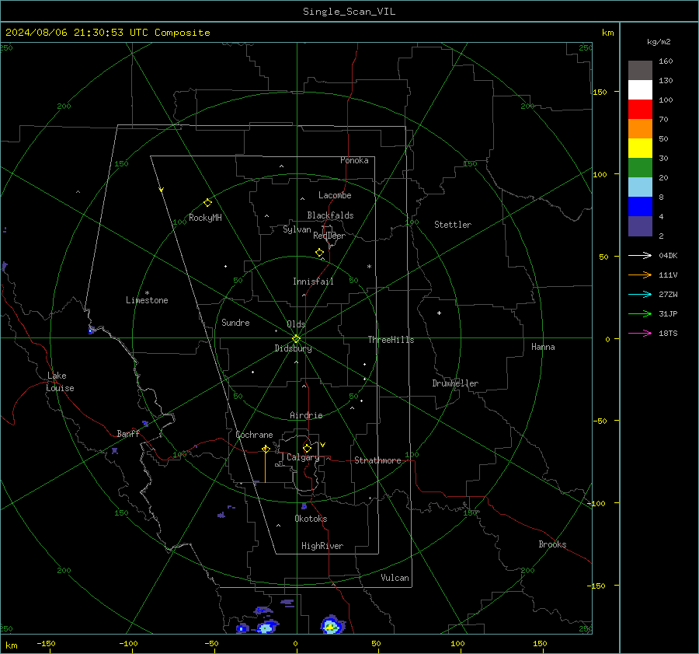This screenshot has height=654, width=699.
Task: Click the radar center diamond at Didsbury
Action: click(296, 339)
